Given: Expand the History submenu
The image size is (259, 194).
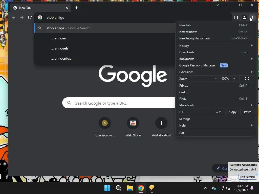Looking at the screenshot, I should [216, 46].
